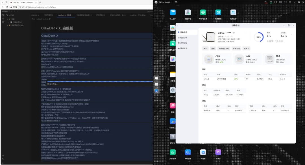Go back in the browser
The width and height of the screenshot is (305, 165).
3,7
